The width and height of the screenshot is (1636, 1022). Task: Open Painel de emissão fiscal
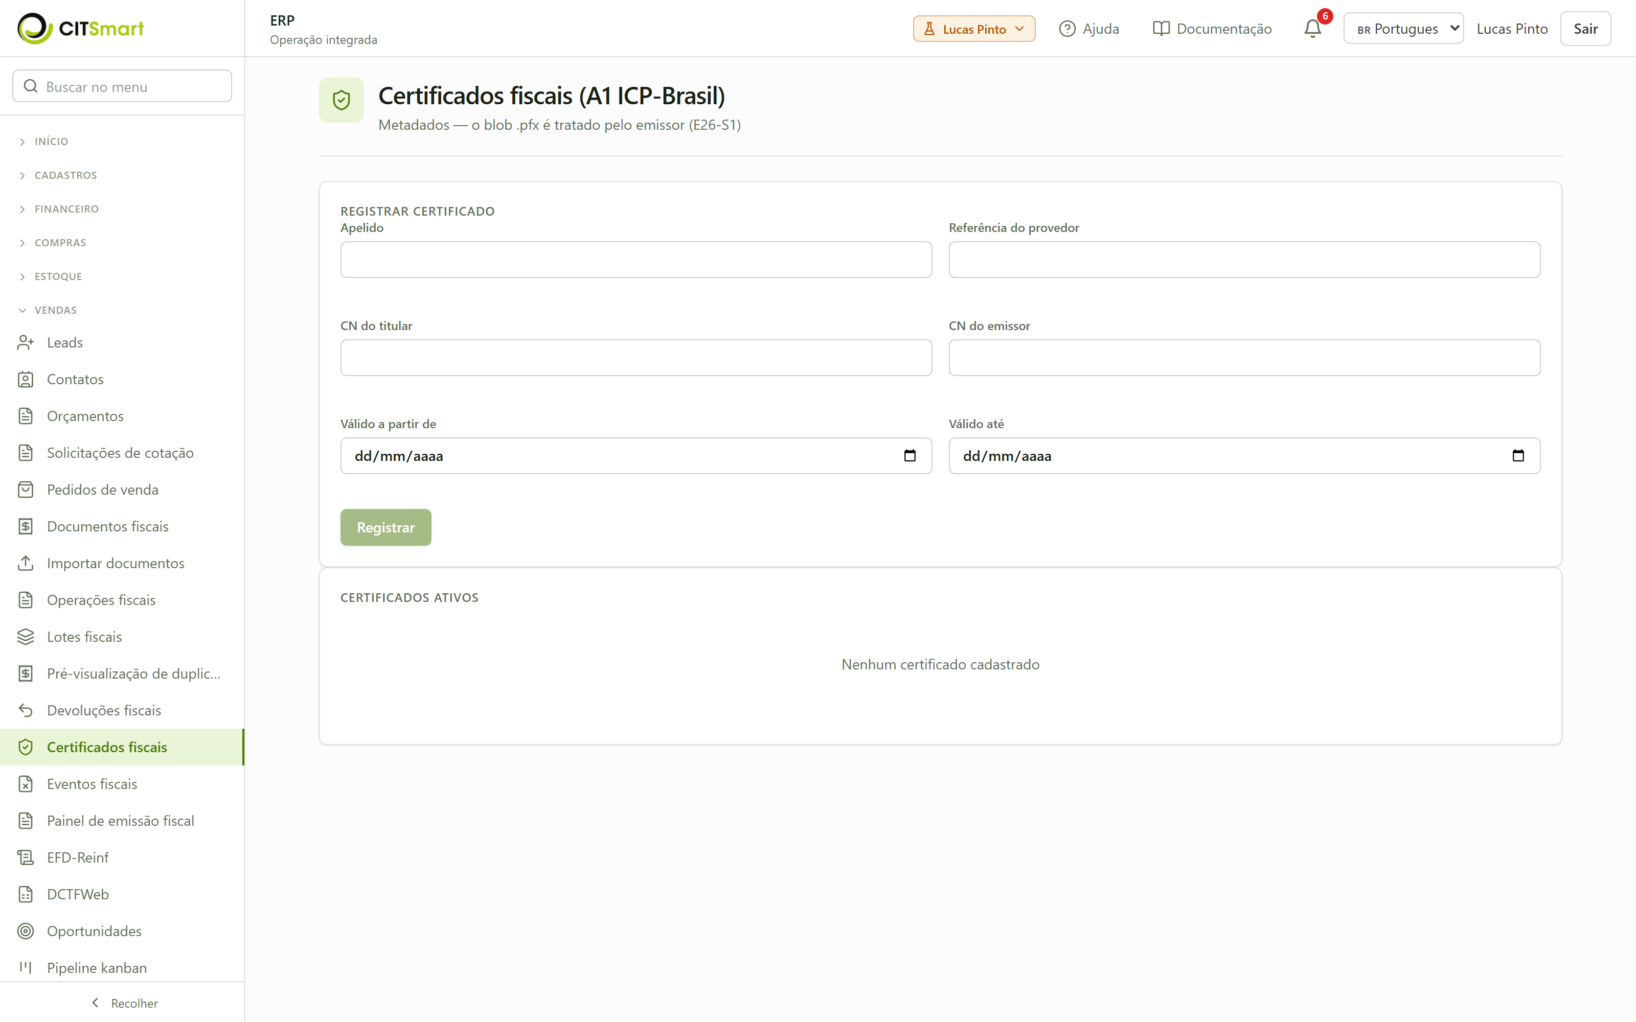click(x=122, y=821)
